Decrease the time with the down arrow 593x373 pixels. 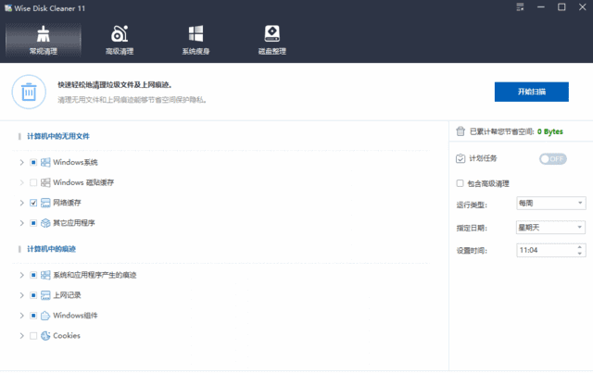tap(580, 254)
